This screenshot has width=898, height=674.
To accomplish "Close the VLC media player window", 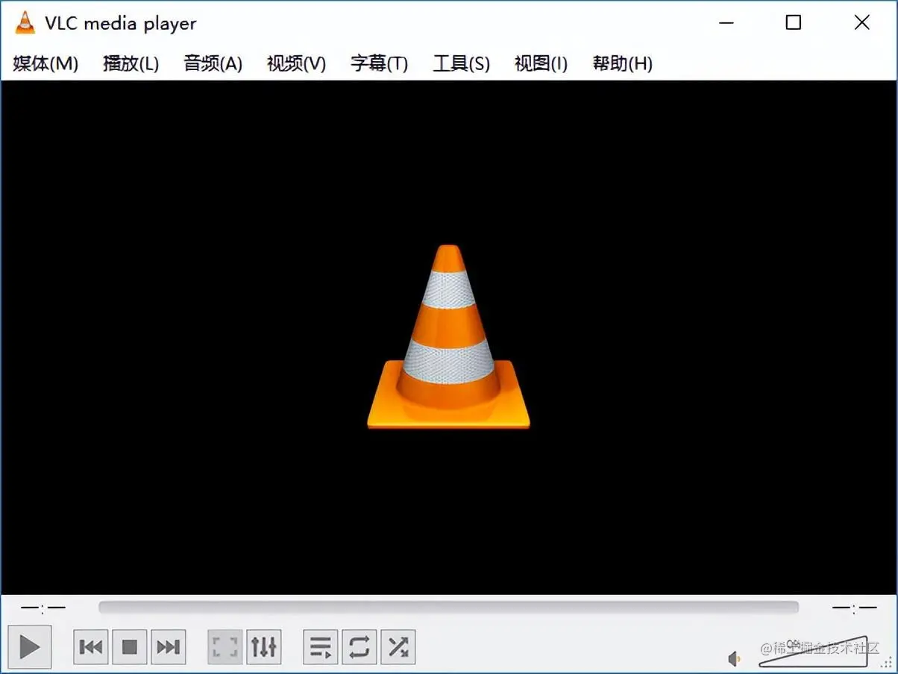I will 862,23.
